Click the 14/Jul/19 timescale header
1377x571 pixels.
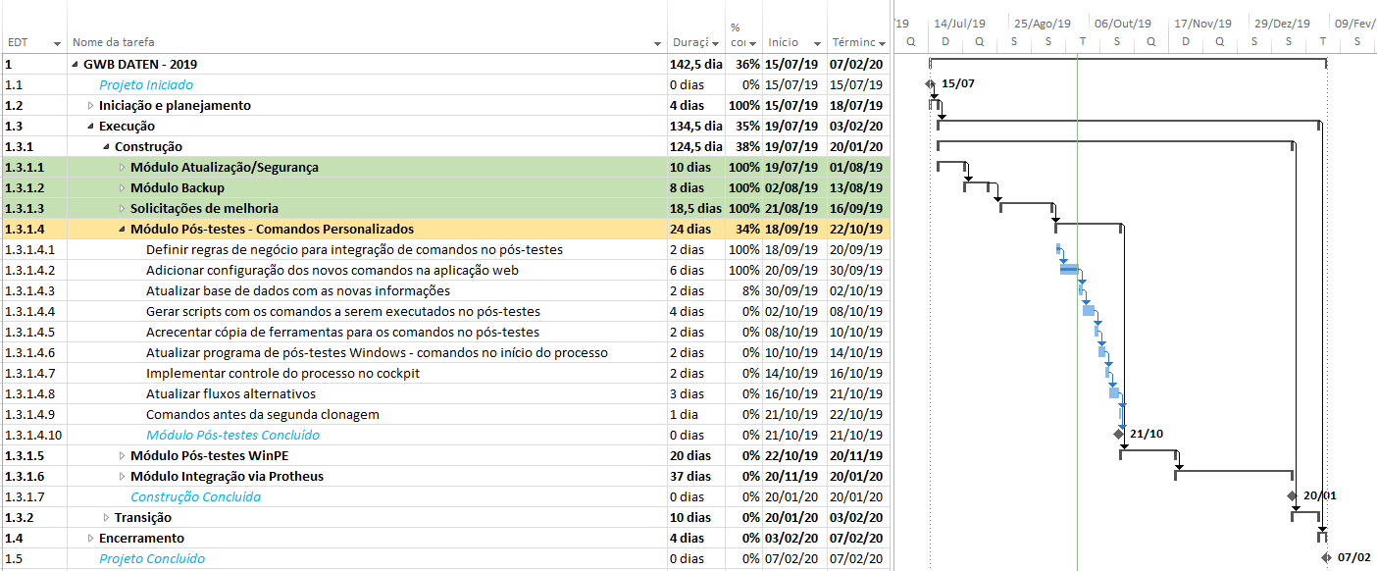pos(959,23)
